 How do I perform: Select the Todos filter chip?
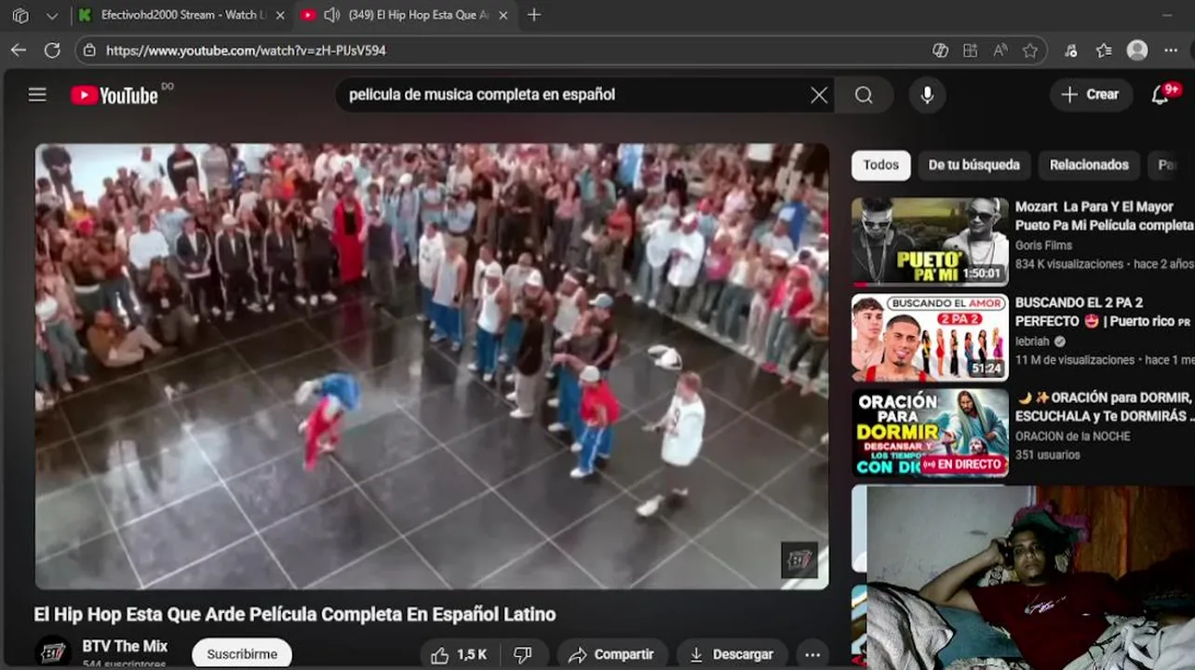pos(880,165)
